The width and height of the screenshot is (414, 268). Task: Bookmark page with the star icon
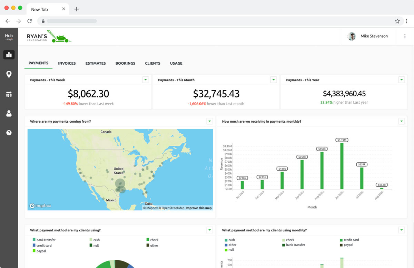(397, 21)
